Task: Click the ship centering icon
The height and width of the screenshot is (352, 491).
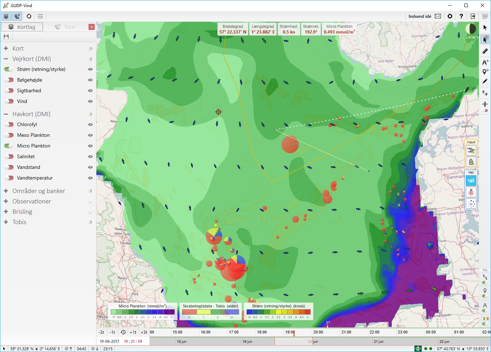Action: pos(485,104)
